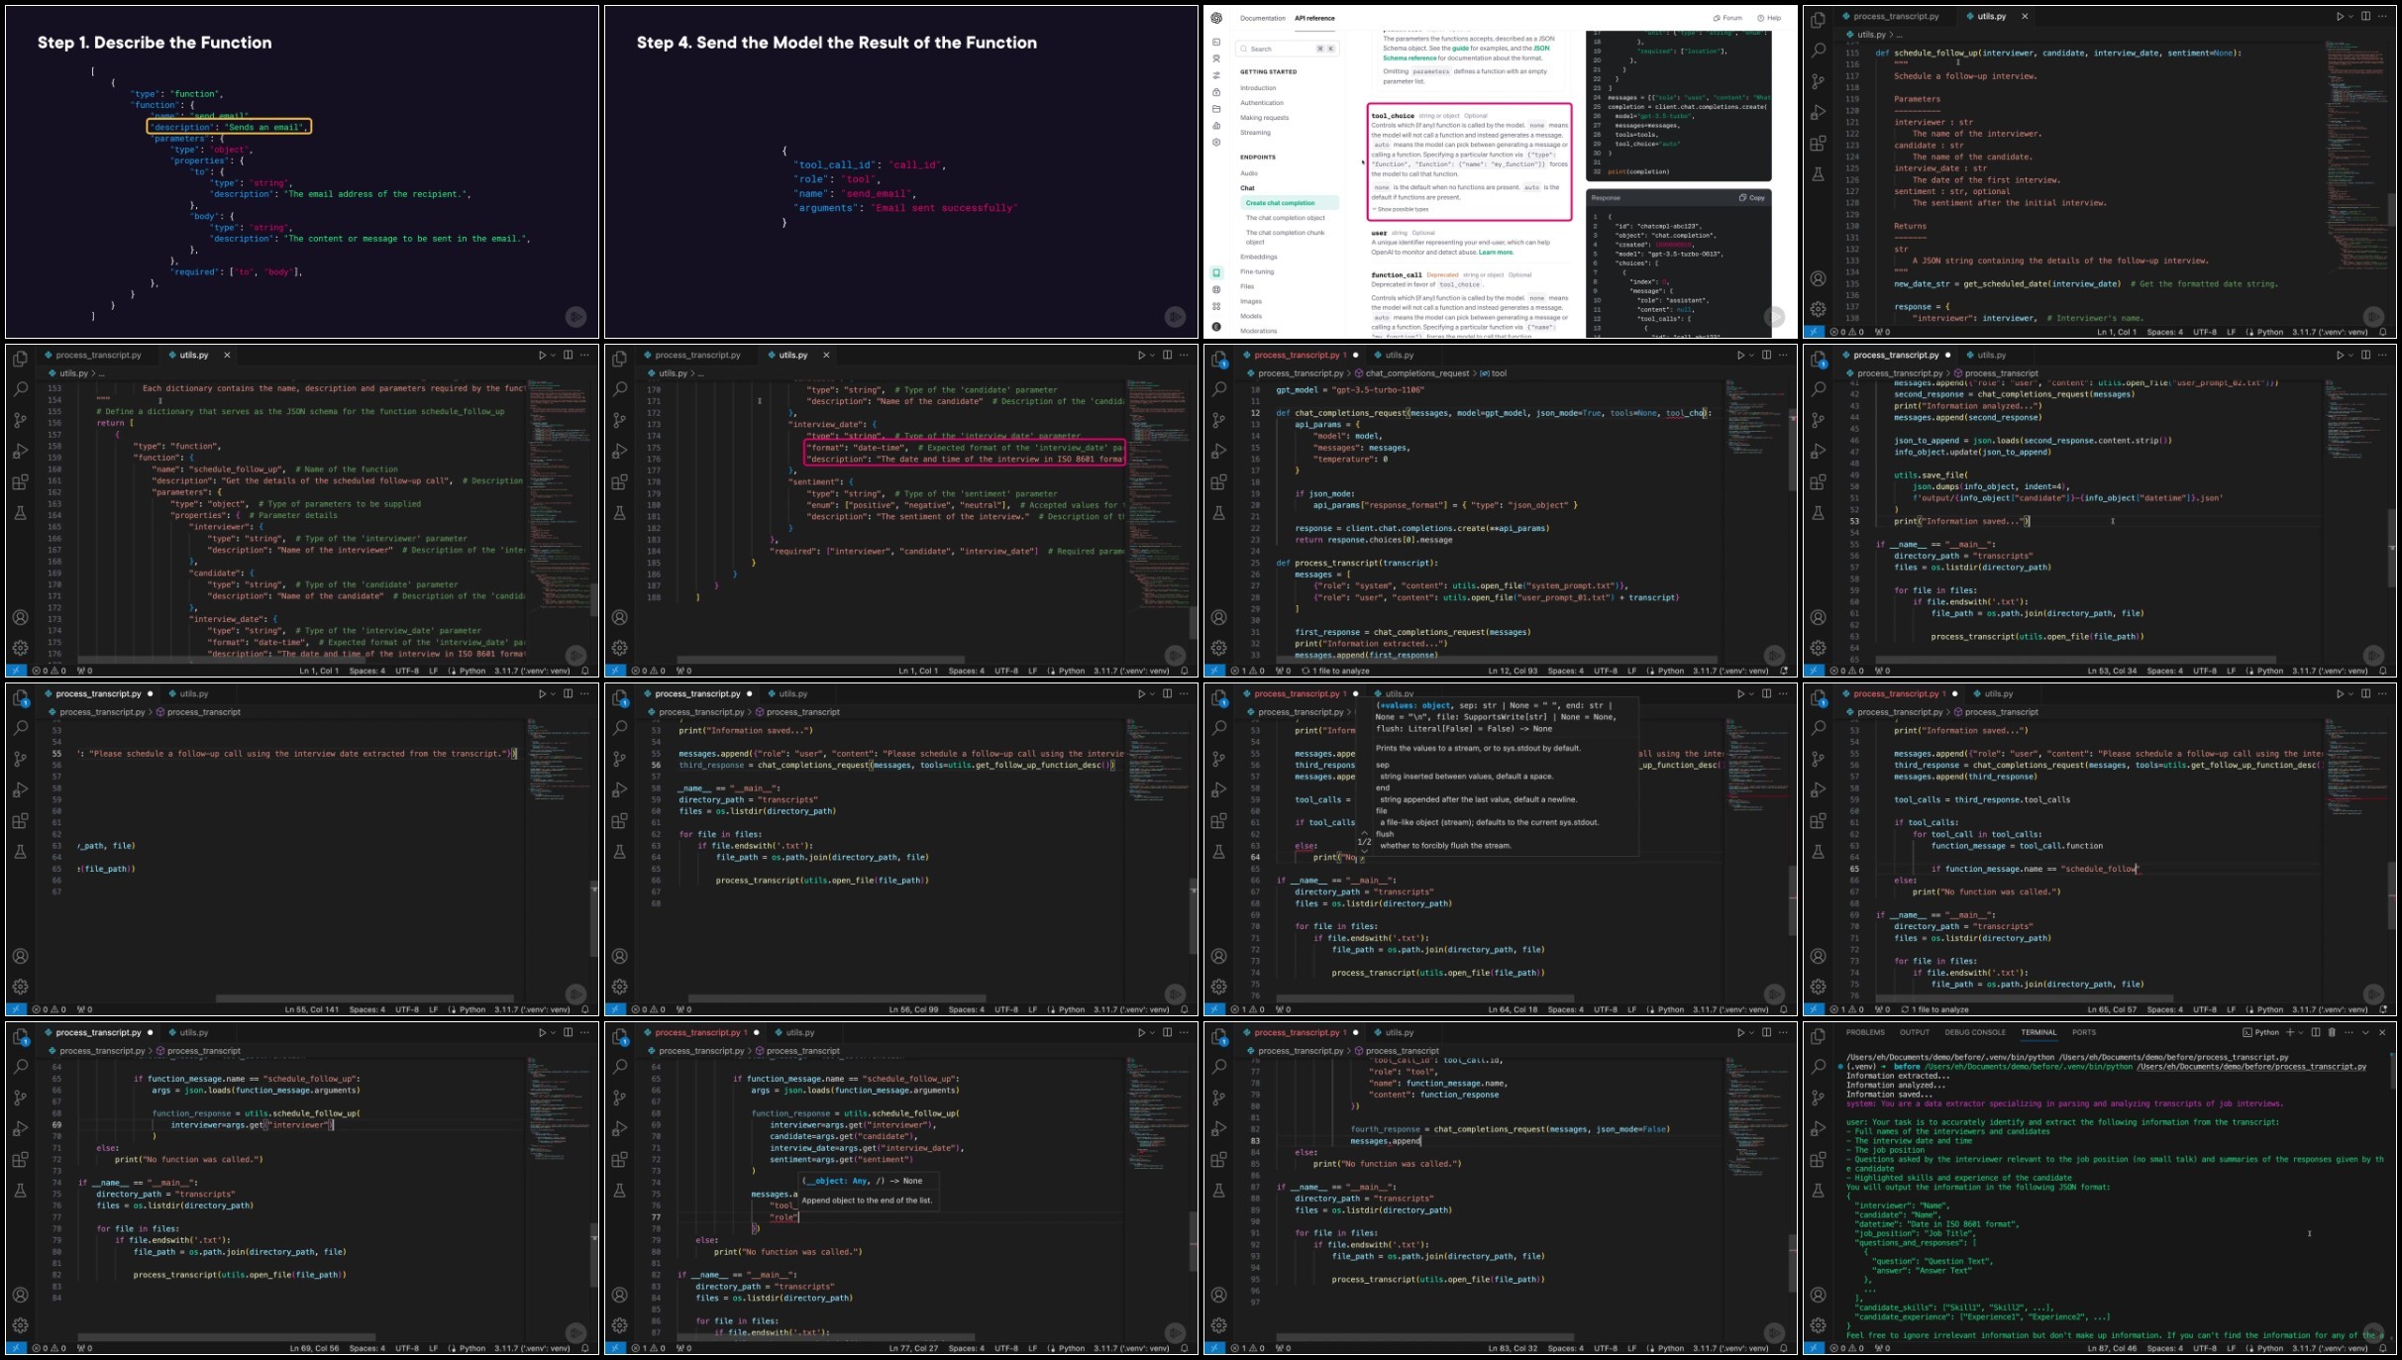The width and height of the screenshot is (2402, 1360).
Task: Open Explorer files icon in the terminal-output frame
Action: (x=1818, y=1036)
